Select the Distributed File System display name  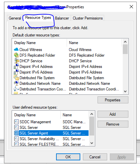click(37, 78)
